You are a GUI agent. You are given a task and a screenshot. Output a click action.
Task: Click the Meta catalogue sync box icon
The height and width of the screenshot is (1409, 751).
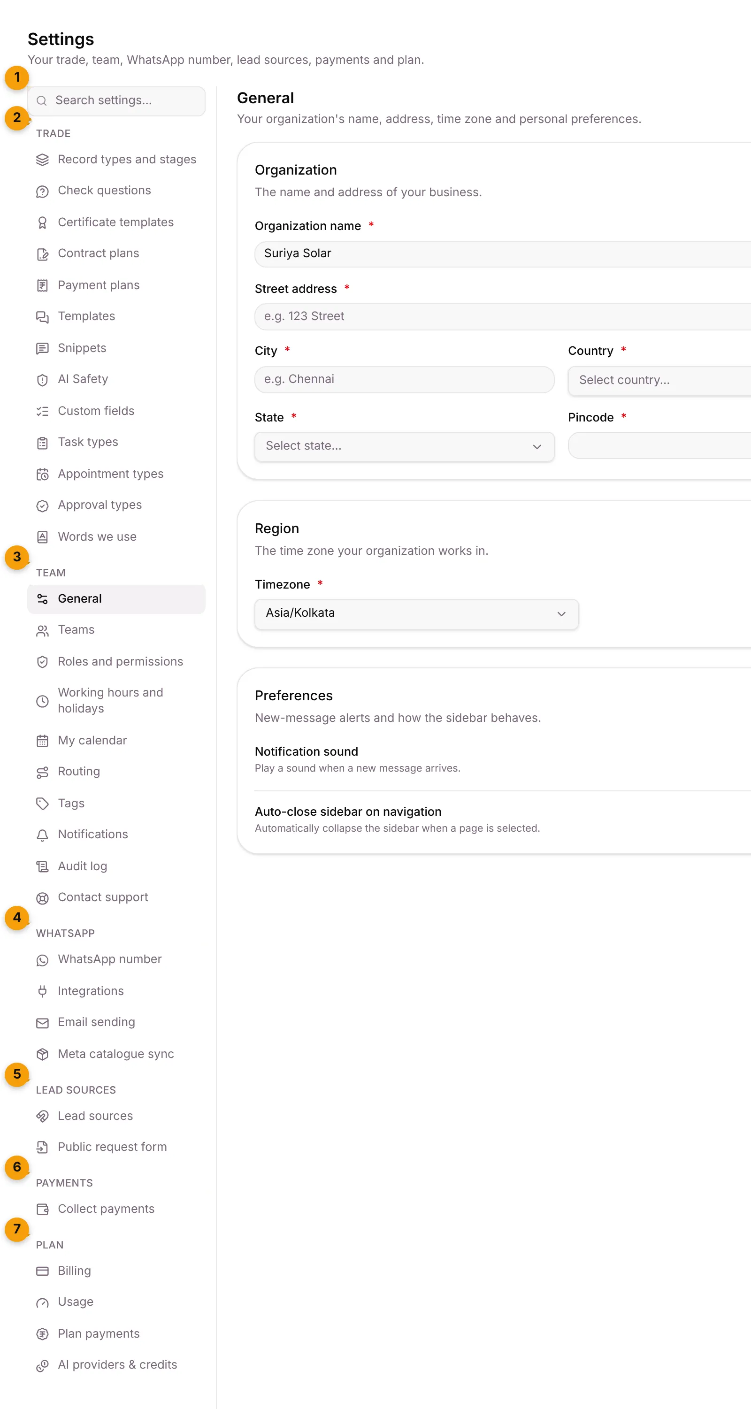pos(42,1054)
